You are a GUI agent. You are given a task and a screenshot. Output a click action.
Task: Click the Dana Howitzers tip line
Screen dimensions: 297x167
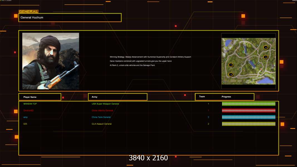(141, 61)
